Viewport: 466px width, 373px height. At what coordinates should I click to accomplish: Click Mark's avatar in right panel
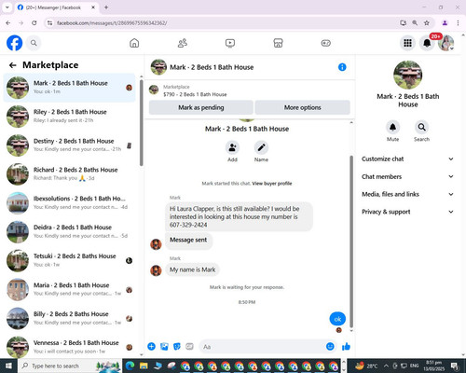pos(407,75)
